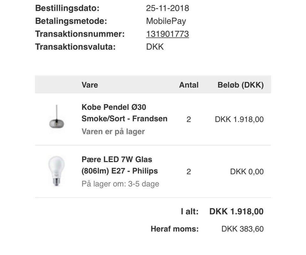Select the Antal column header

tap(189, 85)
